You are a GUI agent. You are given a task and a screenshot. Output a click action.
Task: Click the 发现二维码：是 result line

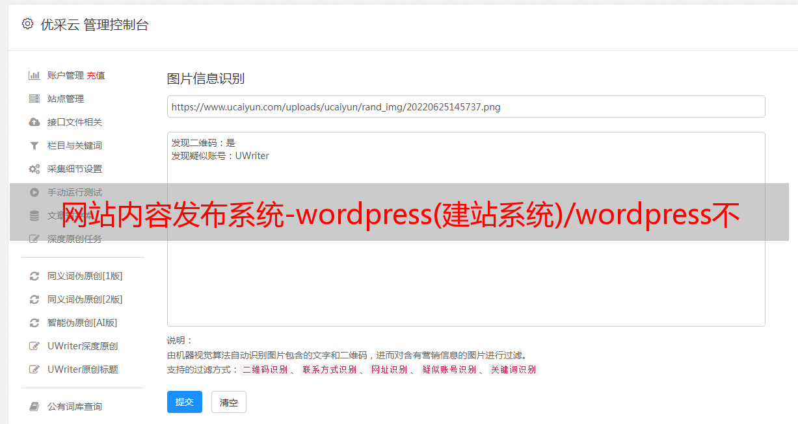coord(203,143)
